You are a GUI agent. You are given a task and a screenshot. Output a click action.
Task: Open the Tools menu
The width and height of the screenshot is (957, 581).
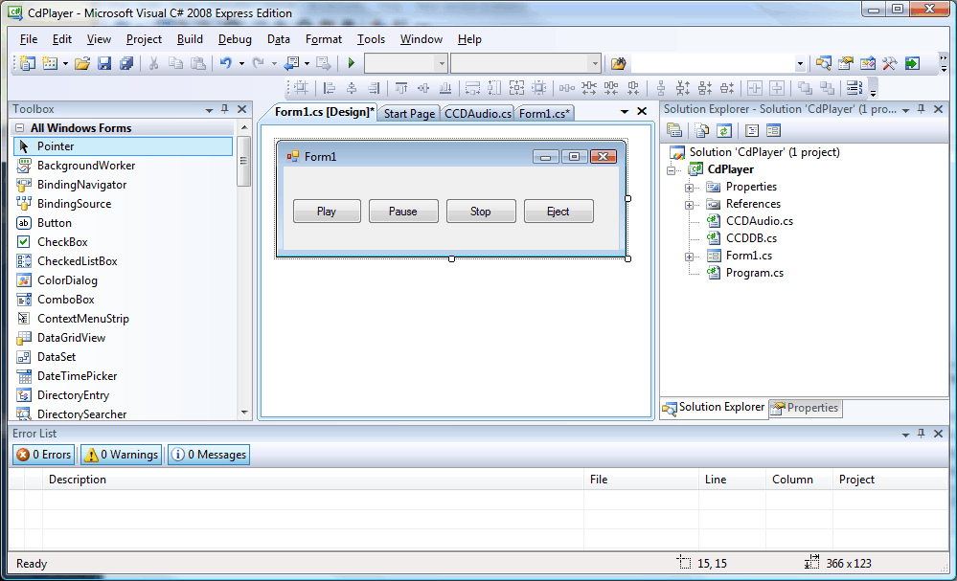pyautogui.click(x=371, y=39)
